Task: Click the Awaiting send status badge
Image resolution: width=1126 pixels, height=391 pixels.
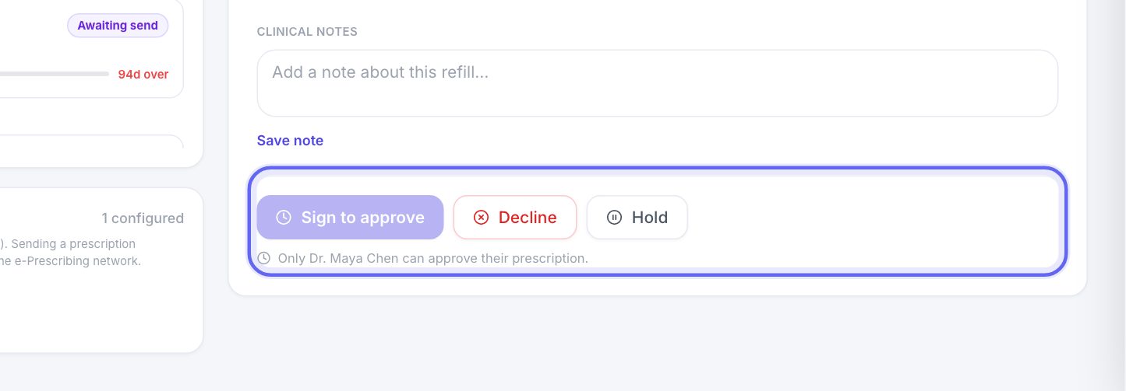Action: click(118, 26)
